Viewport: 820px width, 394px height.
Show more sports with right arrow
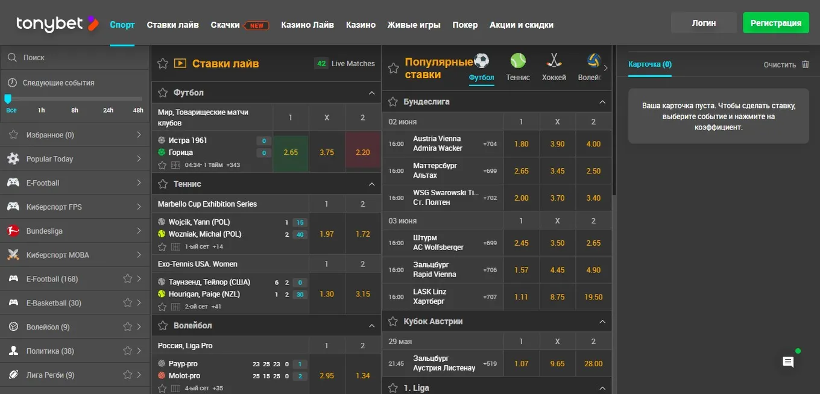coord(606,67)
